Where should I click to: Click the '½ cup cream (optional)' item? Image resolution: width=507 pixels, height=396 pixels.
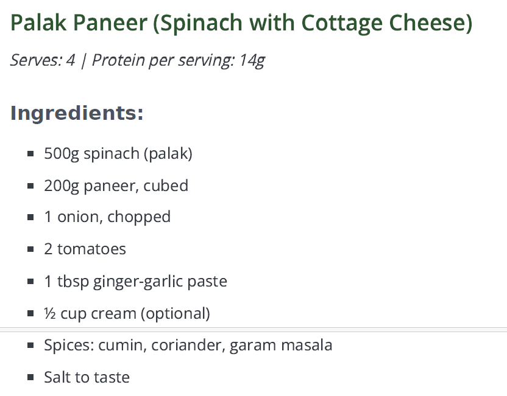pyautogui.click(x=127, y=314)
